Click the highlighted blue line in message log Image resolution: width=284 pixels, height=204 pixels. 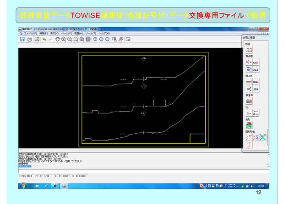25,166
